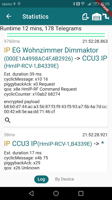Select the encrypted payload hex text
112x200 pixels.
click(x=56, y=109)
